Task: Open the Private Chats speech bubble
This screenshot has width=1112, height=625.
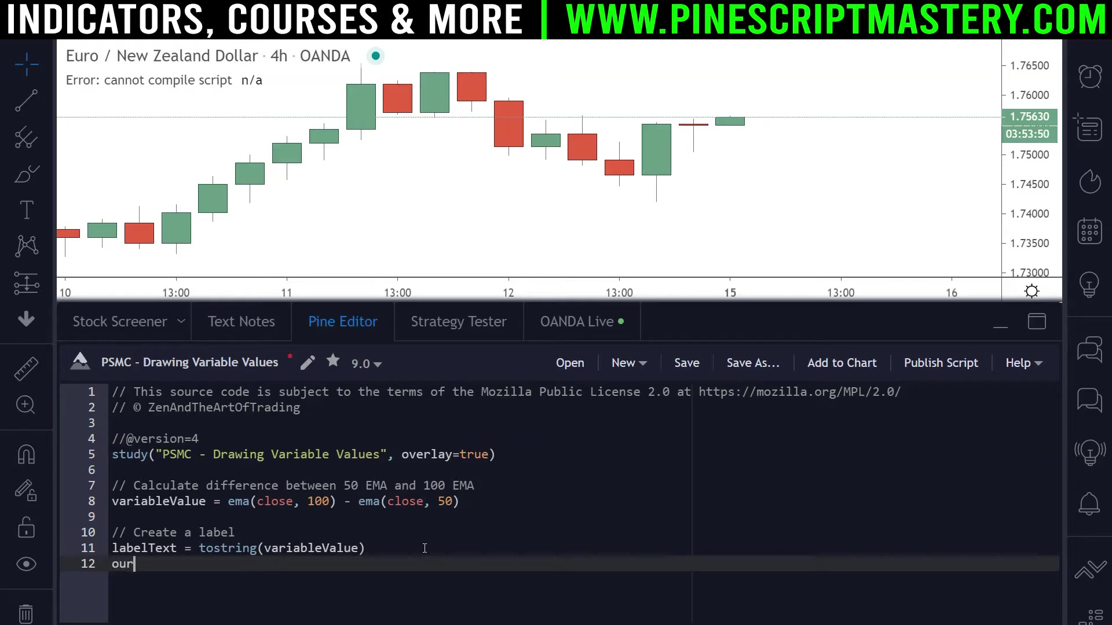Action: pos(1090,400)
